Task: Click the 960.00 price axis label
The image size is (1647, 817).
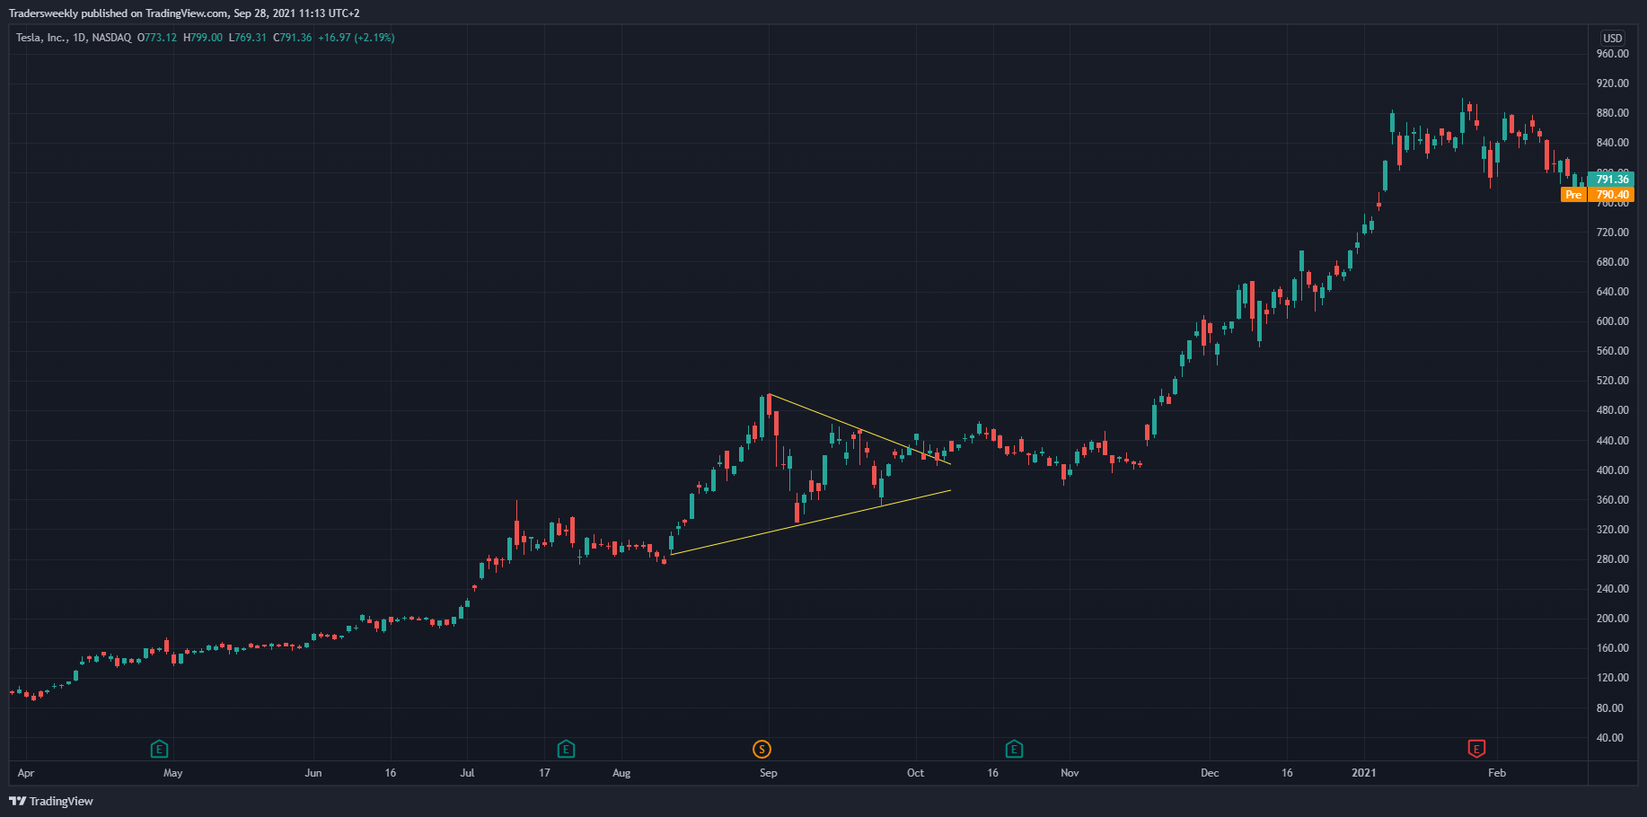Action: click(x=1612, y=54)
